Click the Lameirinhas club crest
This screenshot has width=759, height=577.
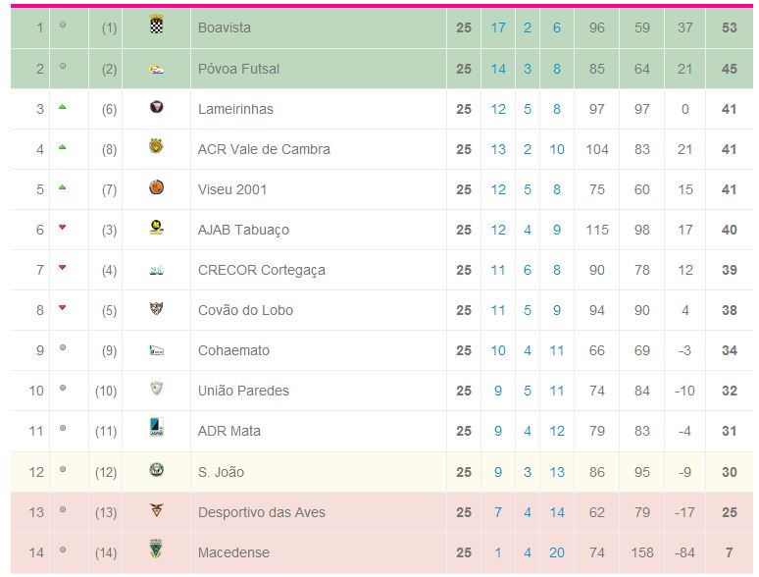[x=157, y=108]
